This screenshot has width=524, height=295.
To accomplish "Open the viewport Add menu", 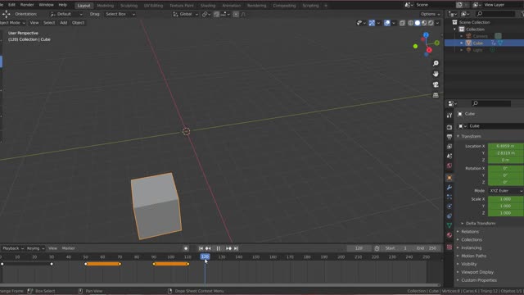I will (64, 23).
